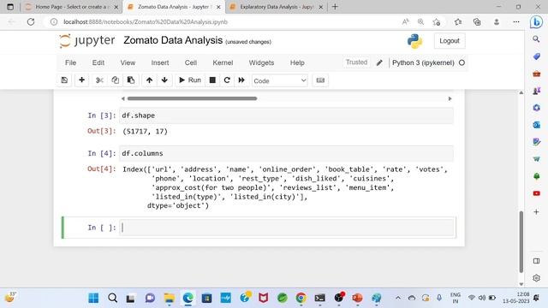The height and width of the screenshot is (308, 548).
Task: Open the Help menu
Action: [x=297, y=62]
